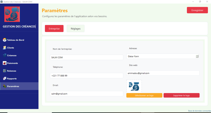Click the GESTION DES CRÉANCES title text
The height and width of the screenshot is (113, 211).
19,26
